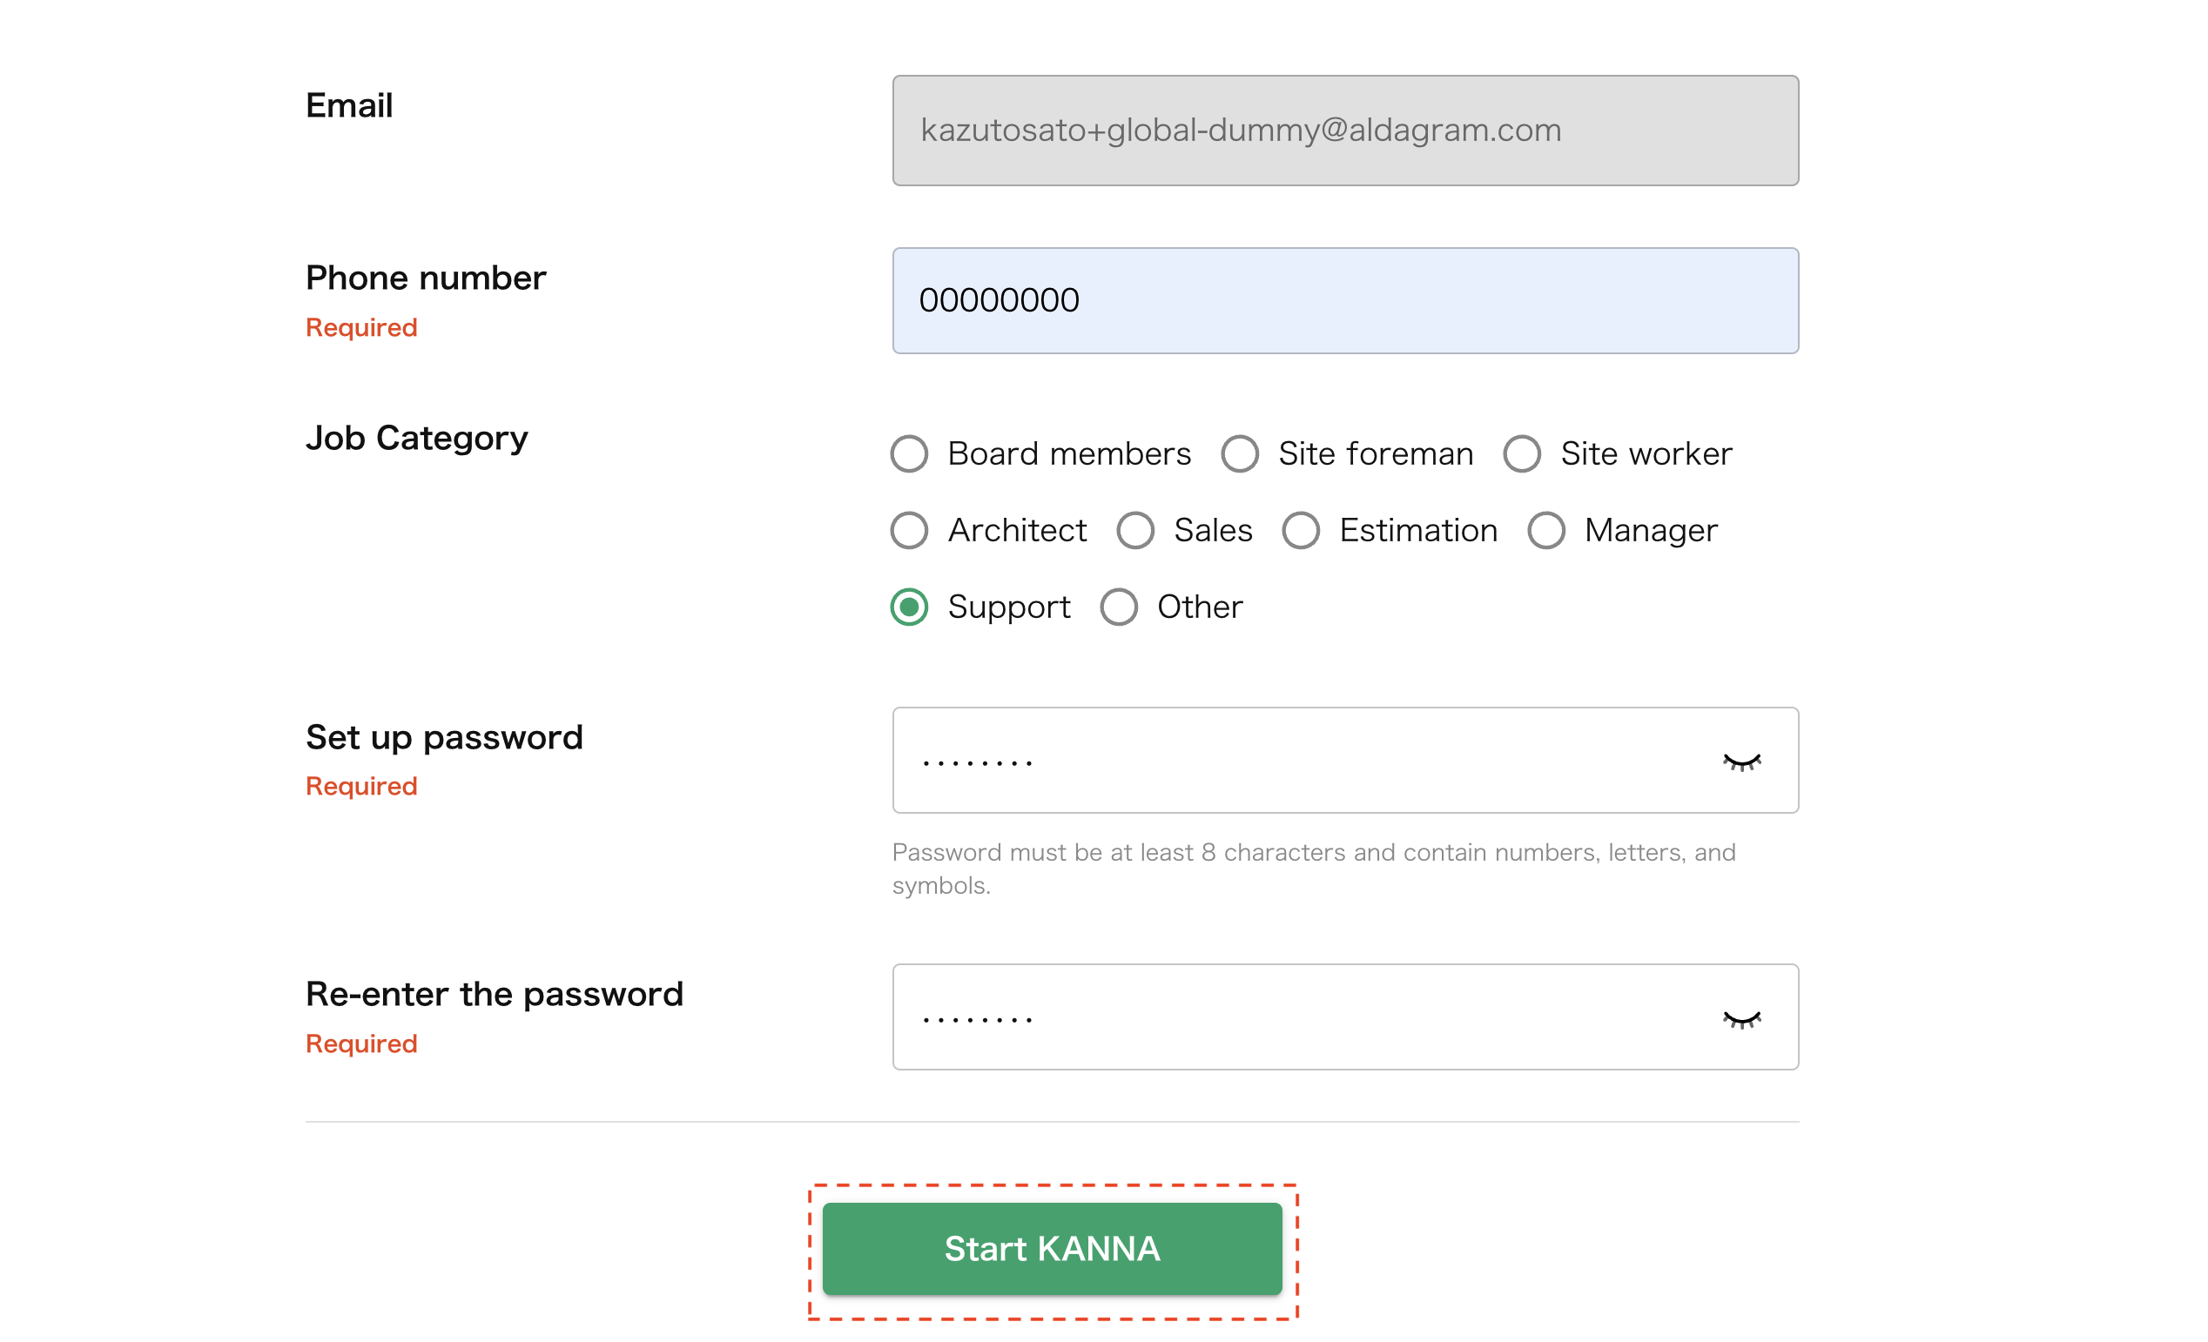
Task: Choose Other as job category
Action: [x=1118, y=607]
